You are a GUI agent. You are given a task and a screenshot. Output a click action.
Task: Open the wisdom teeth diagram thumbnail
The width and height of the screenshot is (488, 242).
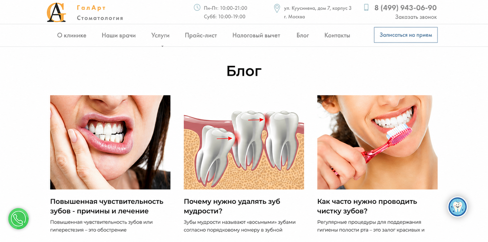[244, 142]
